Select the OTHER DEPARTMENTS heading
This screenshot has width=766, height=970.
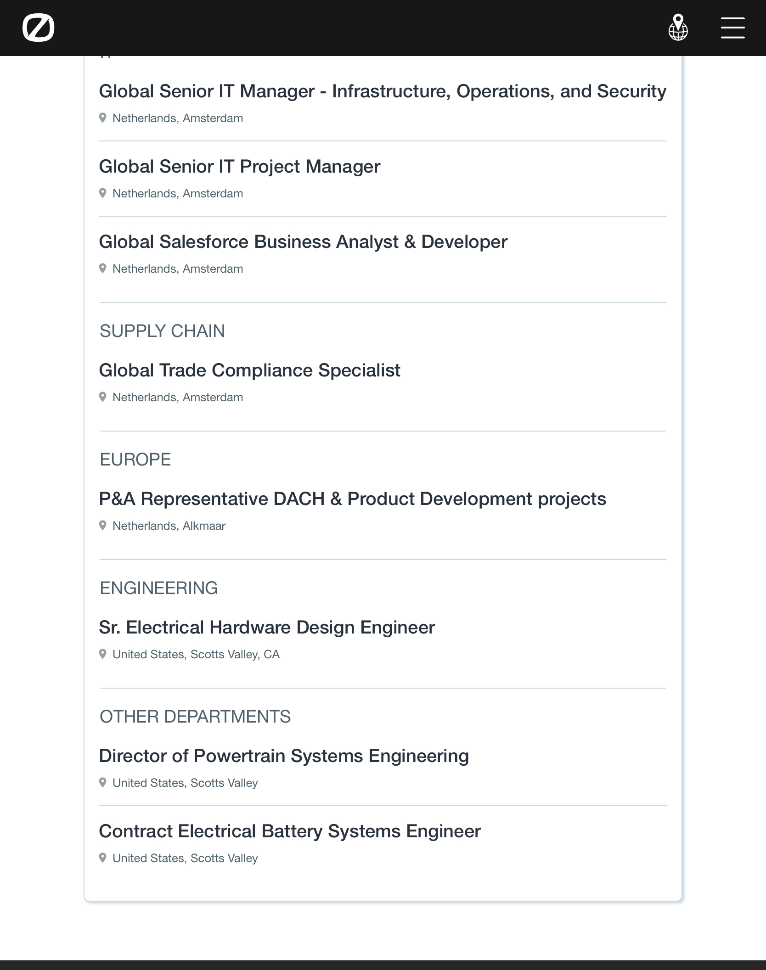click(195, 717)
